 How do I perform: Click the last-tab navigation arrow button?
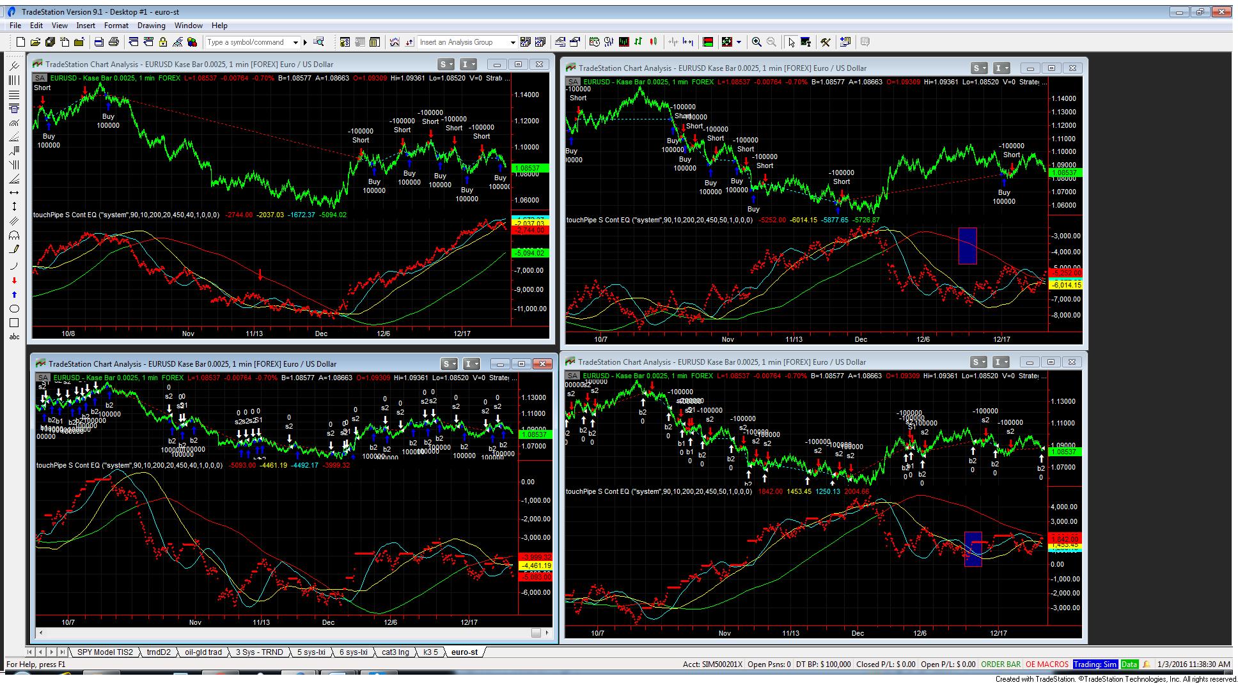click(63, 652)
